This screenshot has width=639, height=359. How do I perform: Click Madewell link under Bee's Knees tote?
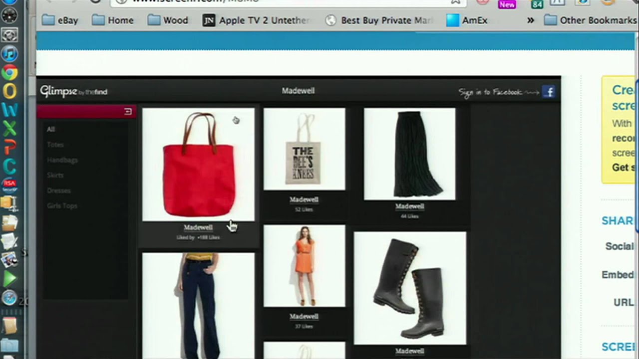304,199
